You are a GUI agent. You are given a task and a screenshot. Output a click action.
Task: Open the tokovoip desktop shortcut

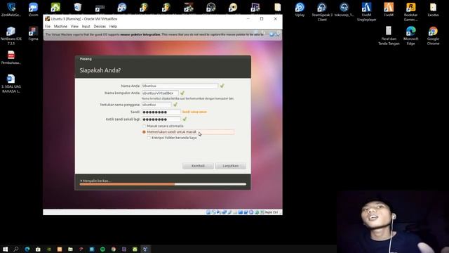click(x=344, y=9)
